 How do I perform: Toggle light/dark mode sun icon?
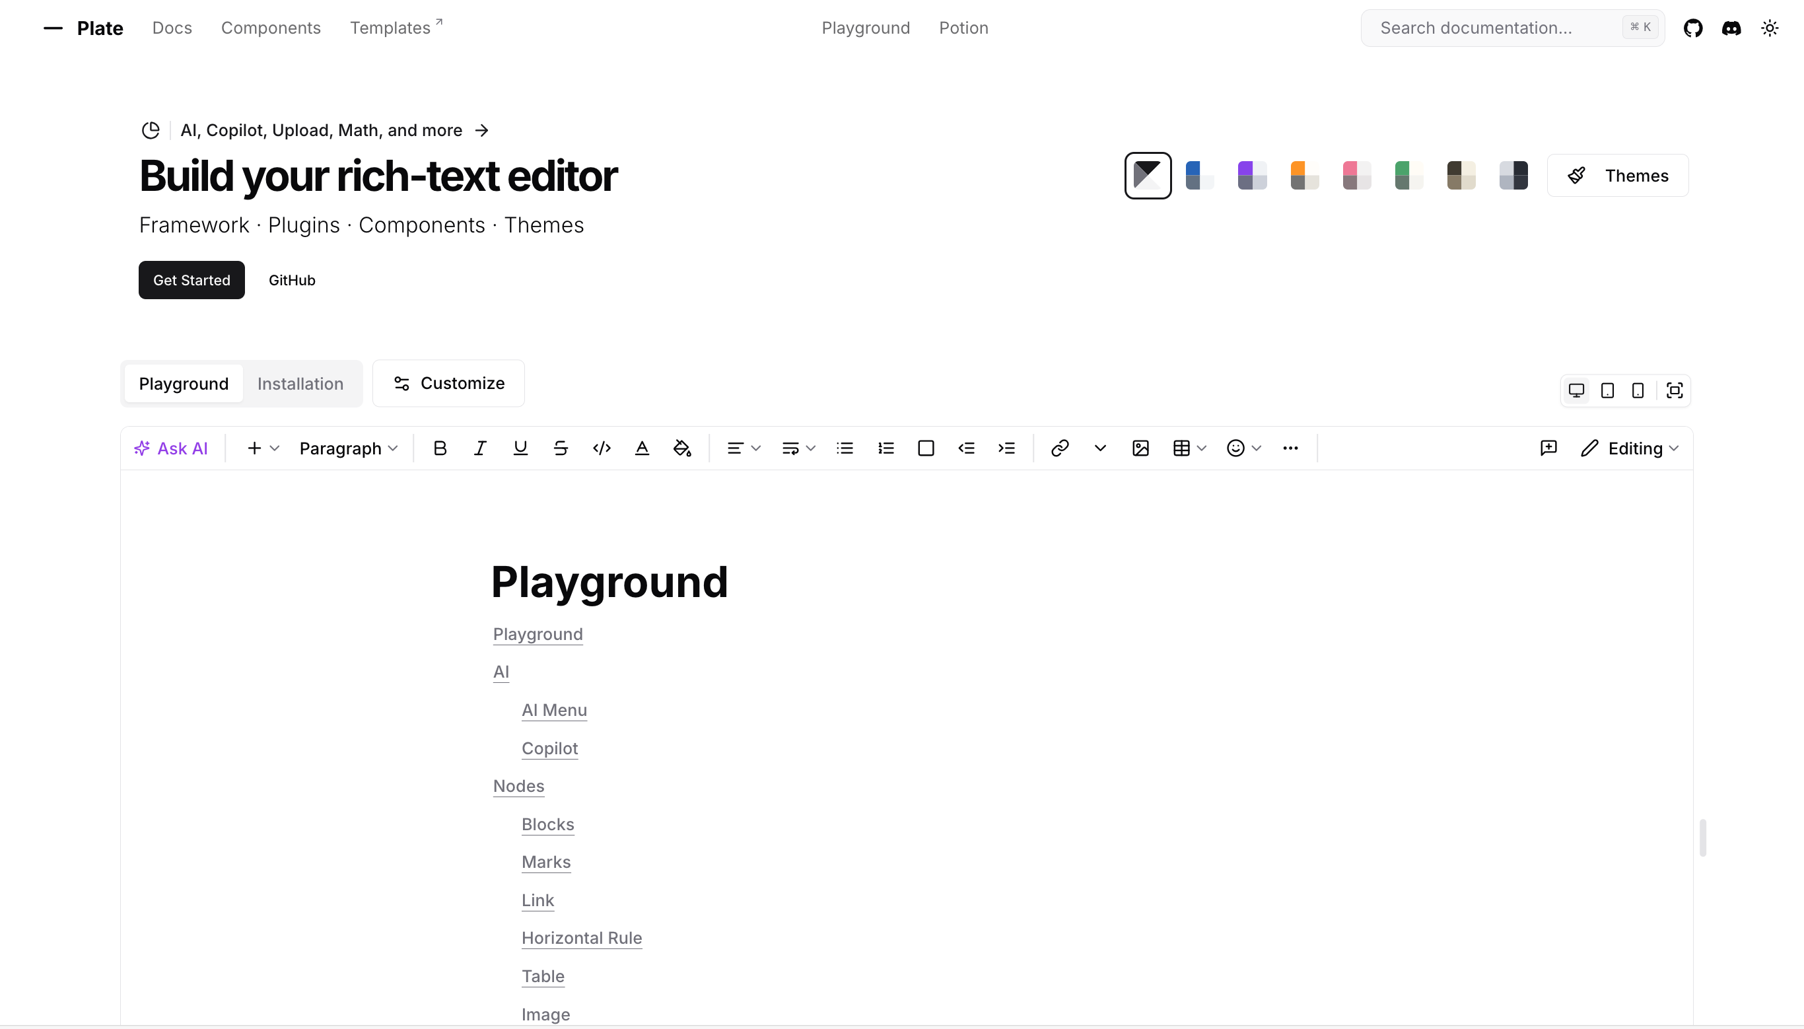pos(1770,28)
